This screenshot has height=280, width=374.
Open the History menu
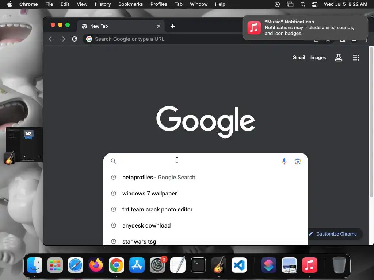tap(103, 4)
